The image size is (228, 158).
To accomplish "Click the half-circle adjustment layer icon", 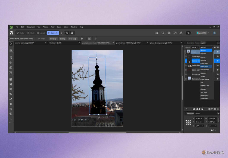I will pos(202,109).
